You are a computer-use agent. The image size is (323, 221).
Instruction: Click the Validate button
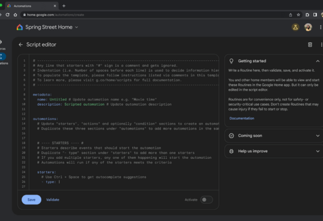53,199
